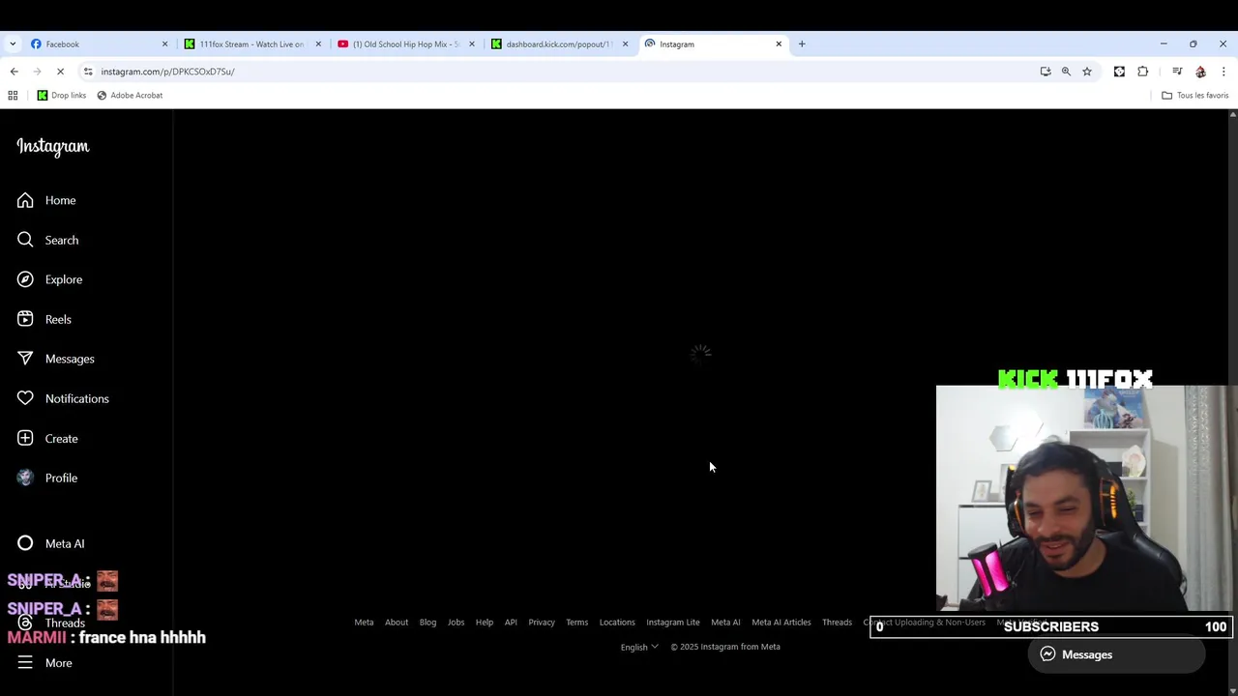Click the Meta AI circle icon
Screen dimensions: 1238x696
25,543
